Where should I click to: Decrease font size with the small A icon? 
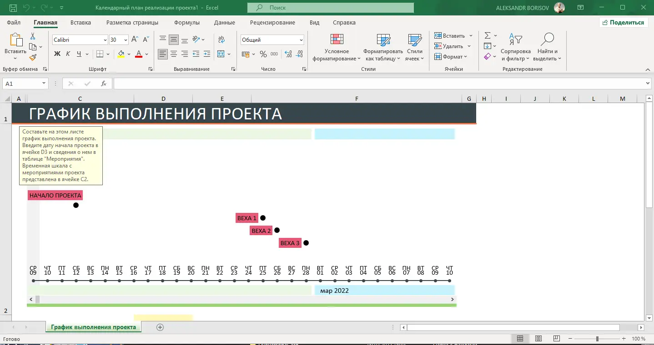(x=146, y=40)
